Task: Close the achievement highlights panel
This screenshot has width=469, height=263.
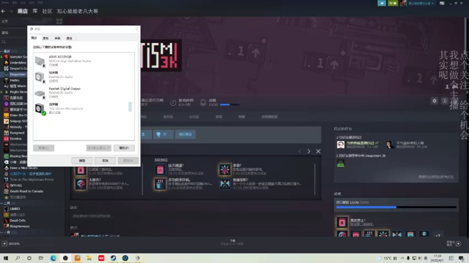Action: click(x=318, y=151)
